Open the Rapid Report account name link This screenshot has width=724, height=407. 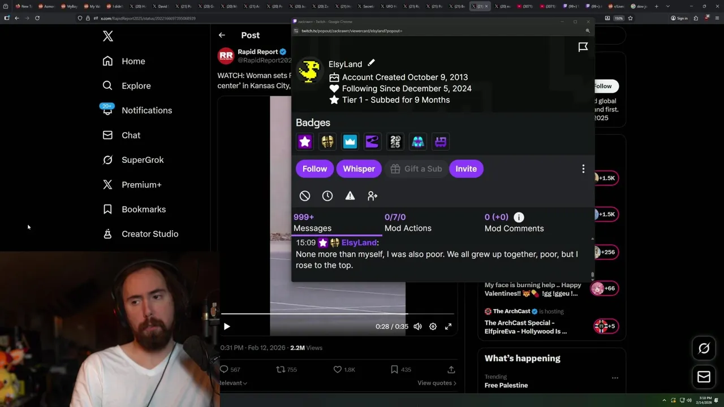coord(258,51)
